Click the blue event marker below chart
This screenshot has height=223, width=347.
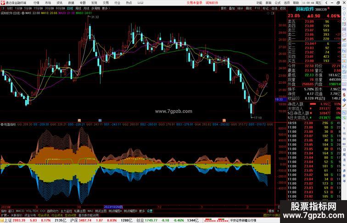(x=100, y=120)
